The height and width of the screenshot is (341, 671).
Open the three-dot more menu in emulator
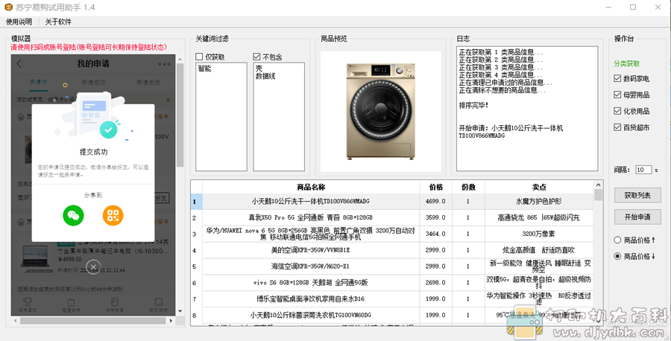tap(164, 64)
